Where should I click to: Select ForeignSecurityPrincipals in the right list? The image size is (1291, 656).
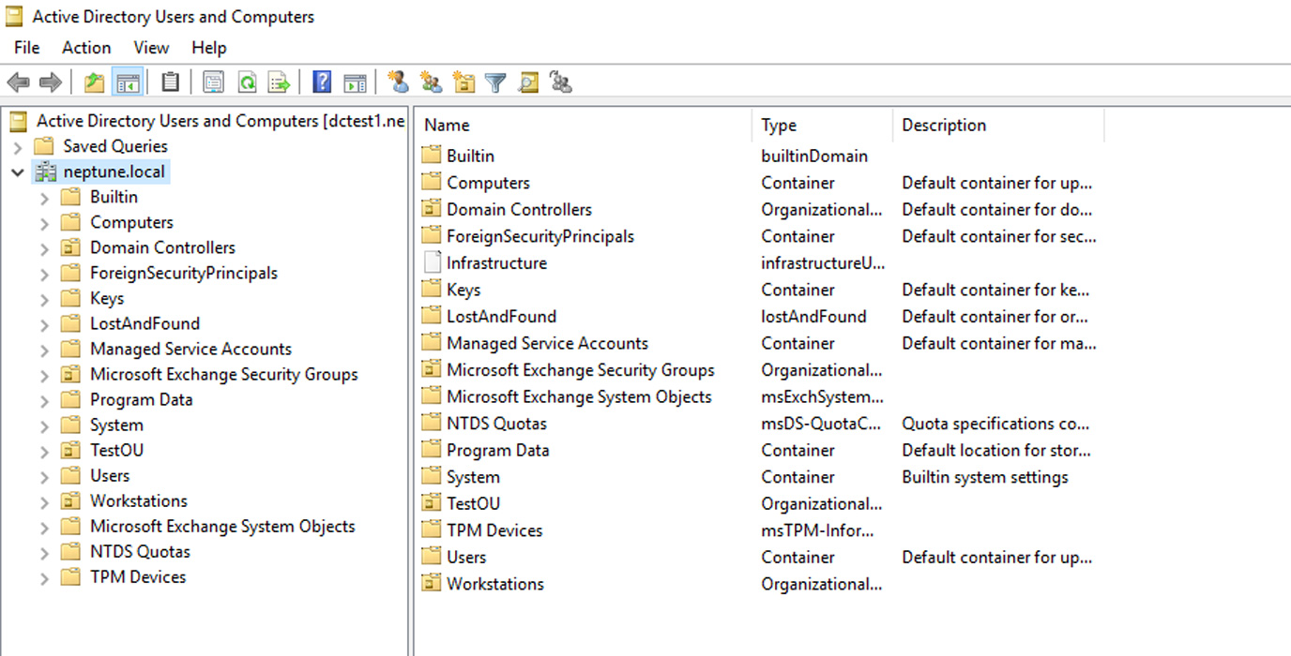[x=540, y=237]
